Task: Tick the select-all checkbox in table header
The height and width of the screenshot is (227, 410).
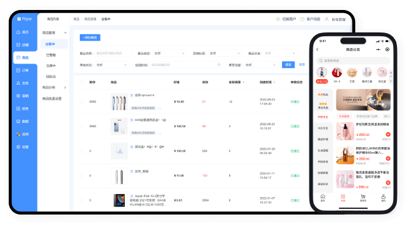Action: point(82,82)
